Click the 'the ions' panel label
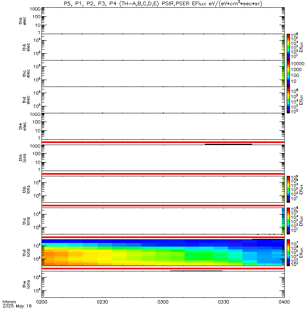 point(26,284)
